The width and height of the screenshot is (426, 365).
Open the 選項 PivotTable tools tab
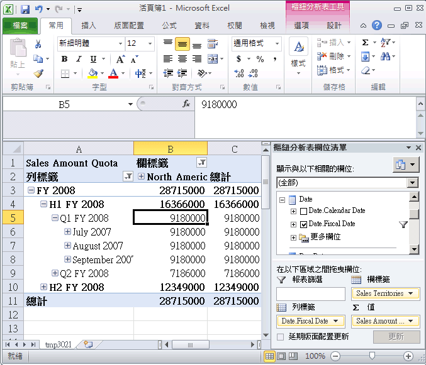coord(301,26)
